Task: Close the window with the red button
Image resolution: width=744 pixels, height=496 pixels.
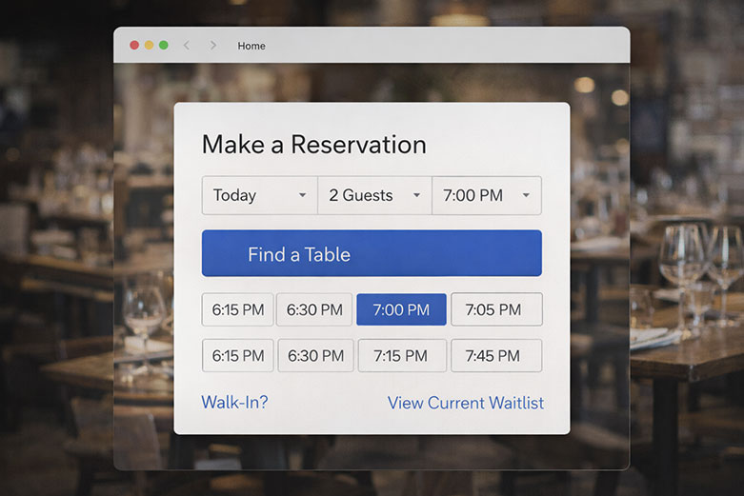Action: click(134, 46)
